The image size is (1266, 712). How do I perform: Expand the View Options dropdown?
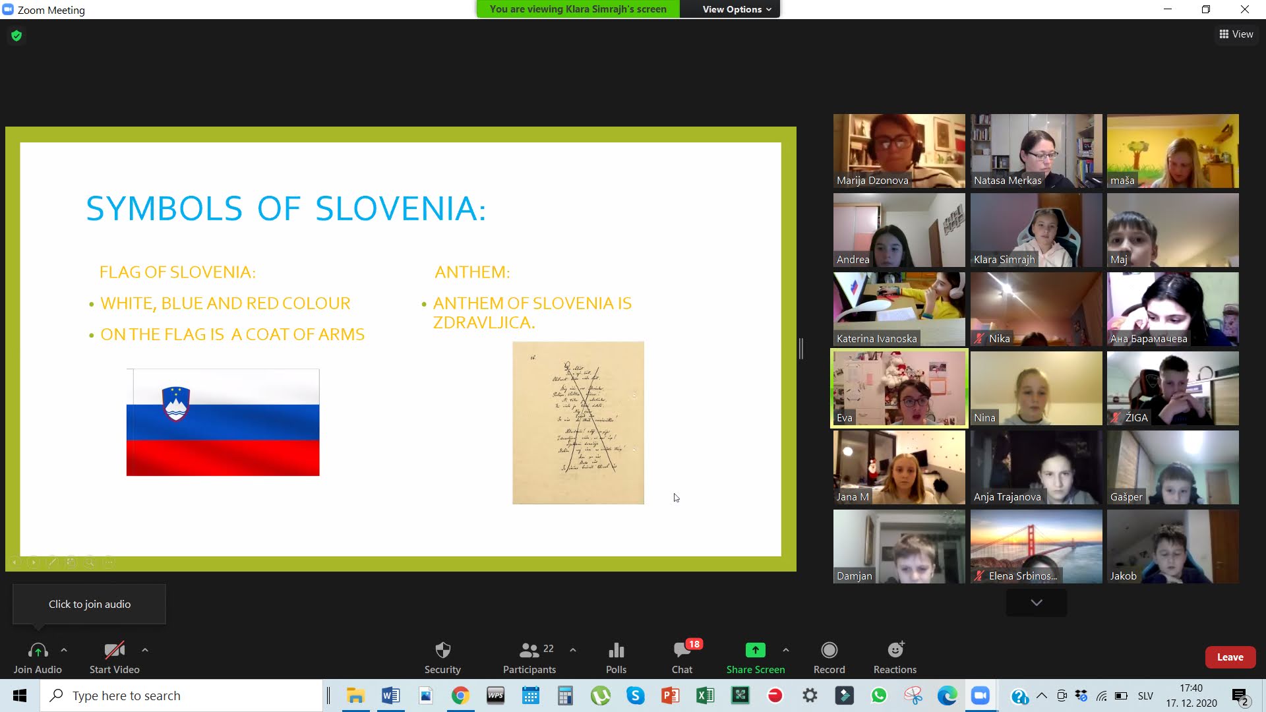coord(736,9)
